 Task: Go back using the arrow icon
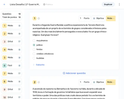4,4
